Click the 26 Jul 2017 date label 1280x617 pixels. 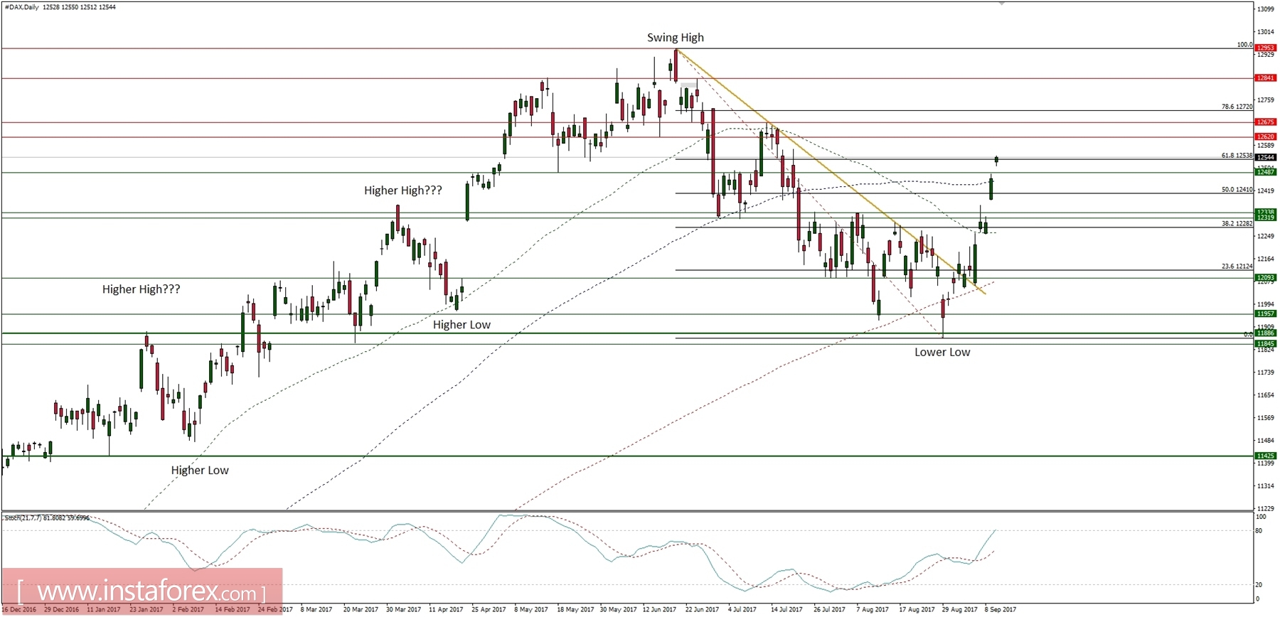click(x=829, y=609)
